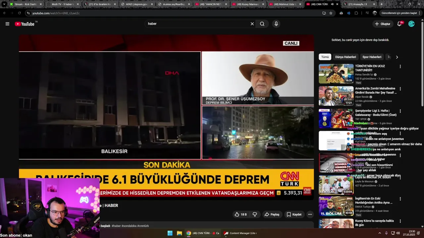This screenshot has height=238, width=424.
Task: Open the new tab plus button
Action: 382,4
